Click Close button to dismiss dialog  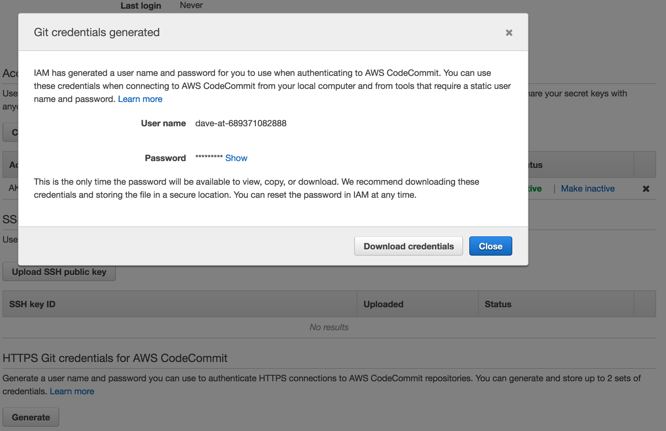(x=490, y=246)
